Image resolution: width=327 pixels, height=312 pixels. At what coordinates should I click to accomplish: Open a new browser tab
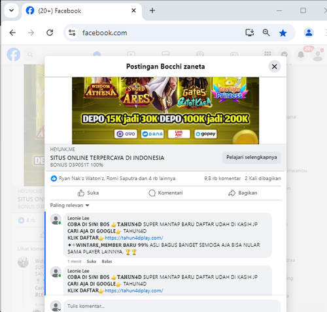152,10
